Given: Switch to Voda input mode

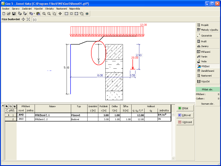Looking at the screenshot, I should click(208, 61).
